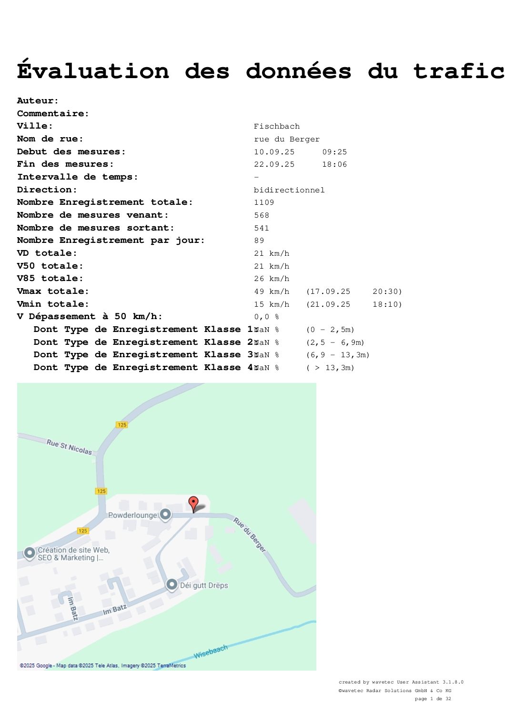
Task: Click the end time '18:06'
Action: pos(334,164)
